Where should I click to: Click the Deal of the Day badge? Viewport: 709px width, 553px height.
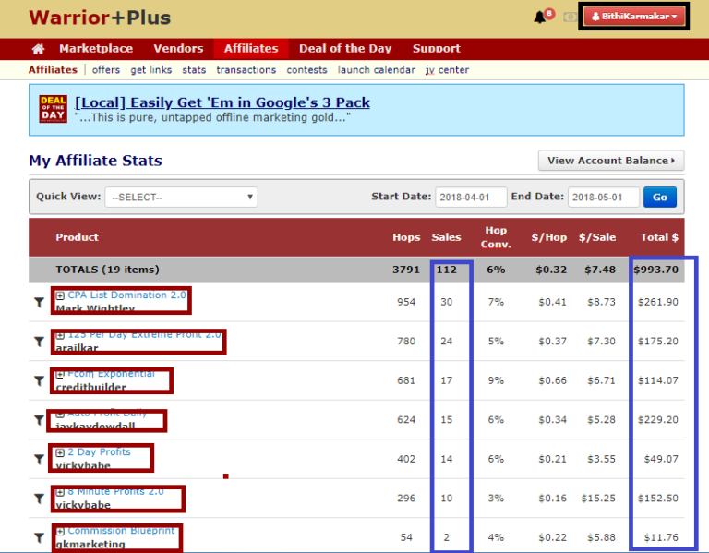click(x=53, y=109)
